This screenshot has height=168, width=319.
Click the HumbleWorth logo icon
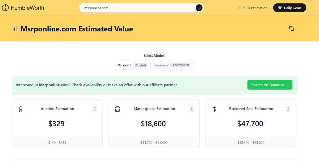pos(5,8)
